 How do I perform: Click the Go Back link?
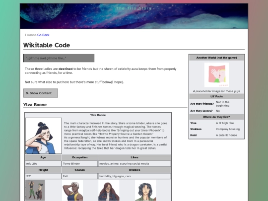click(43, 35)
